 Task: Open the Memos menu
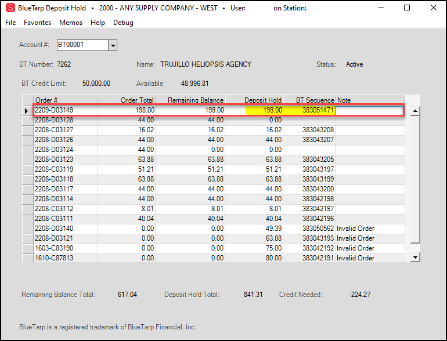[x=71, y=23]
